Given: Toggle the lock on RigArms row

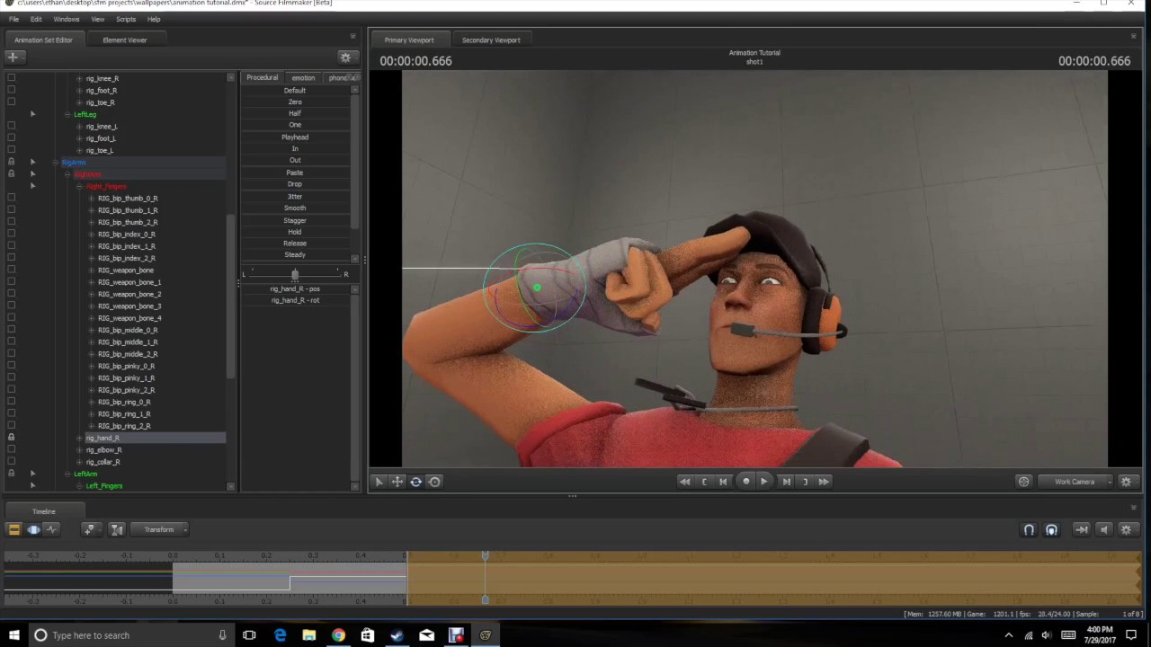Looking at the screenshot, I should [x=11, y=163].
